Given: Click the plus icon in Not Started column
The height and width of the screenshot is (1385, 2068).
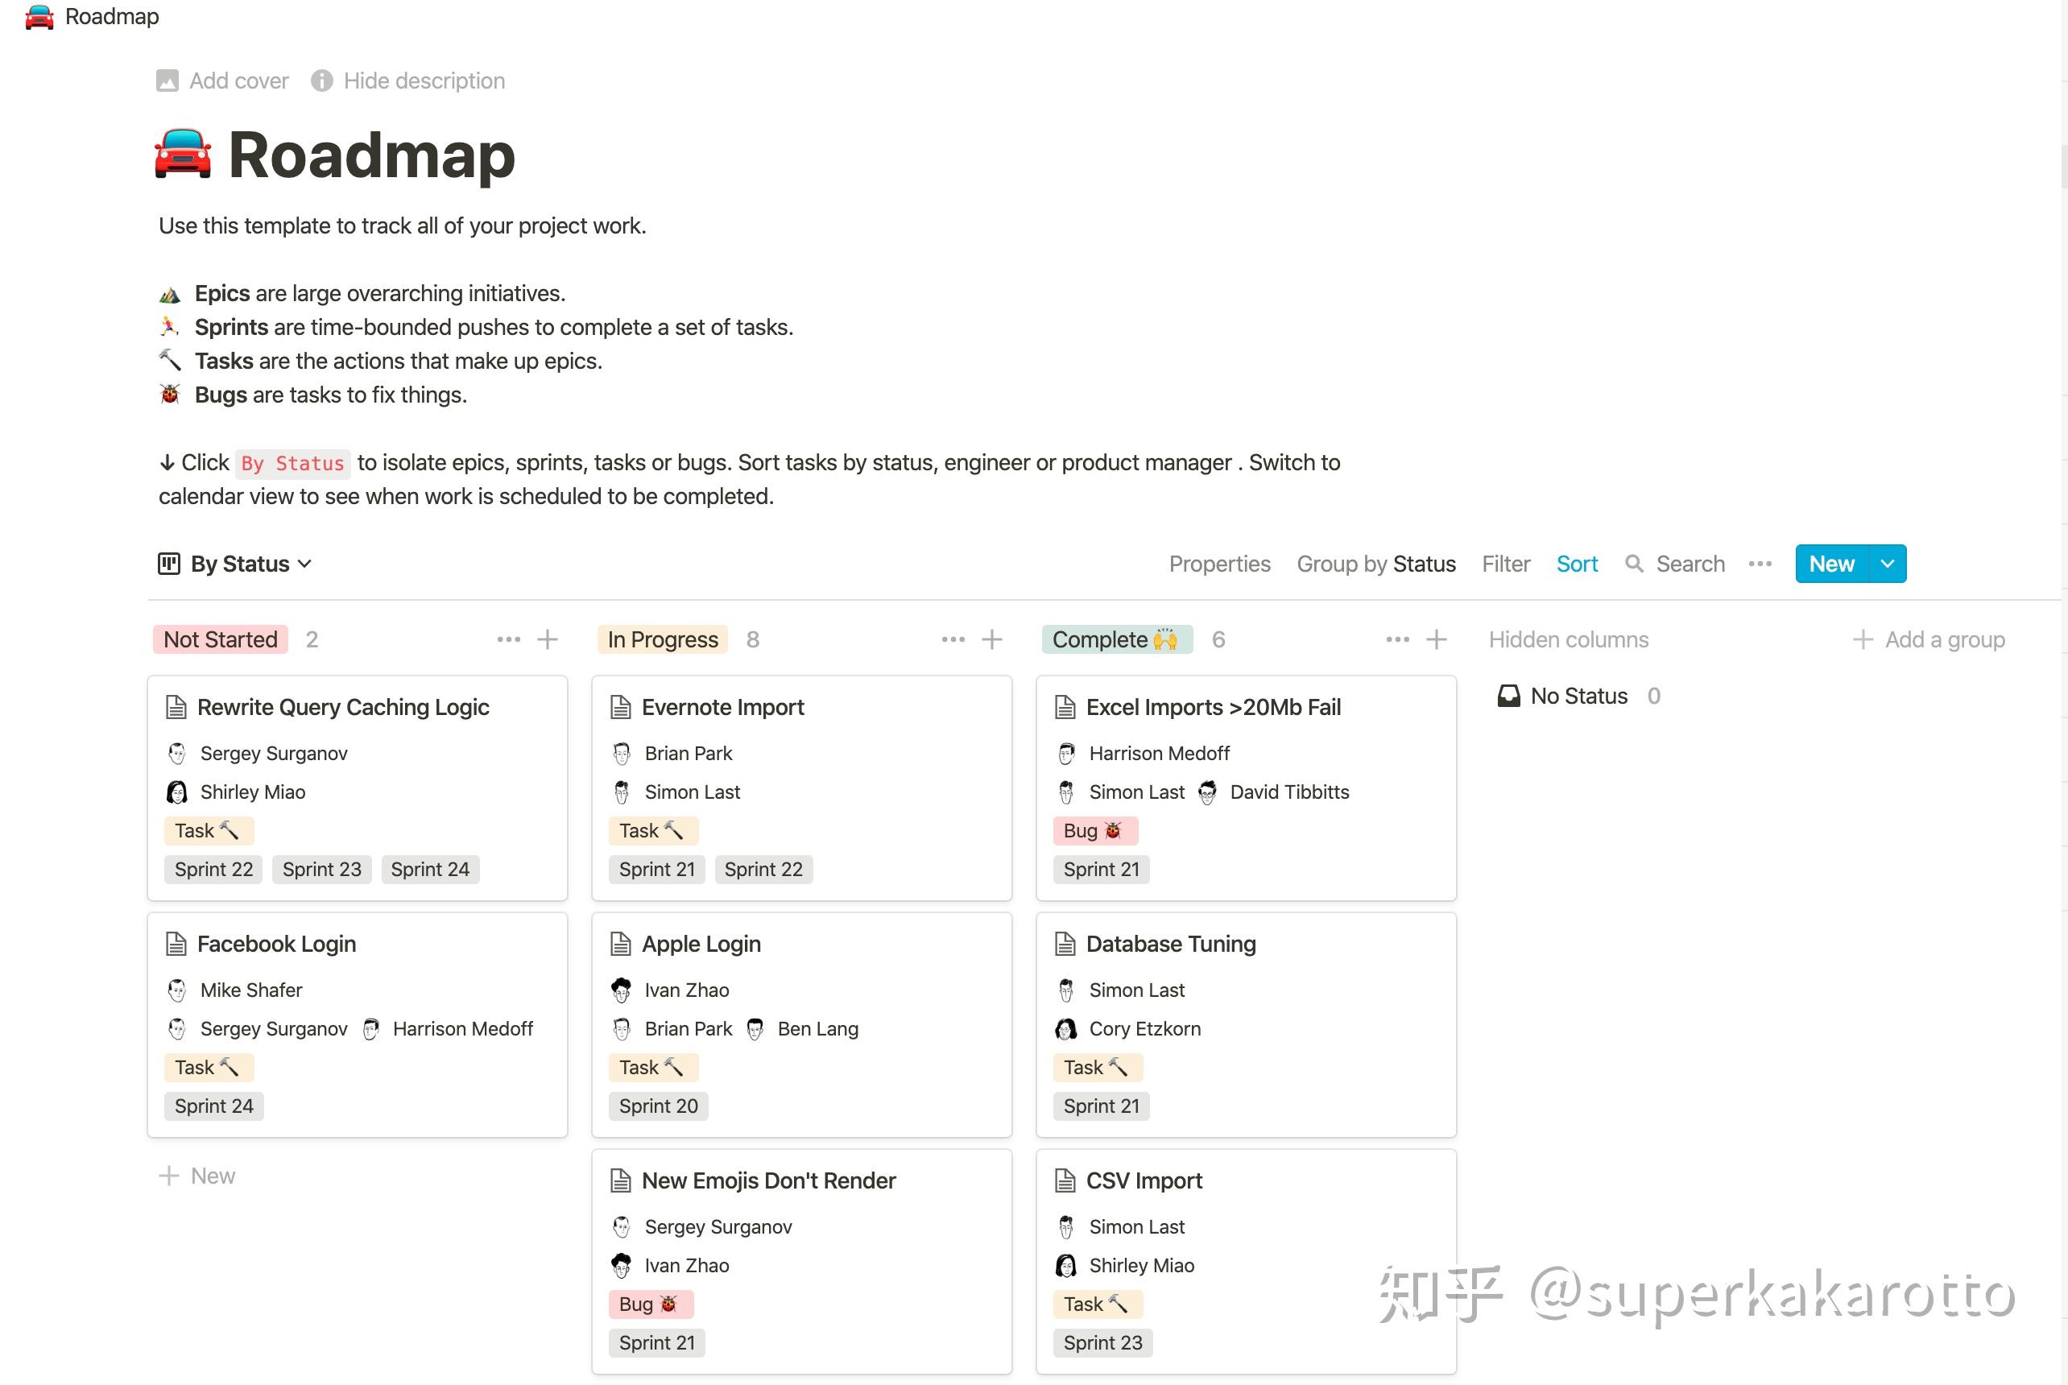Looking at the screenshot, I should click(547, 639).
